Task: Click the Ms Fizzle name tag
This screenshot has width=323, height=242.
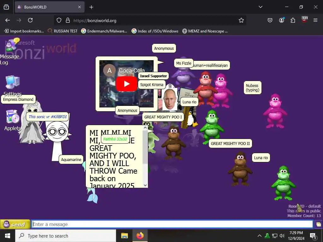Action: point(184,63)
